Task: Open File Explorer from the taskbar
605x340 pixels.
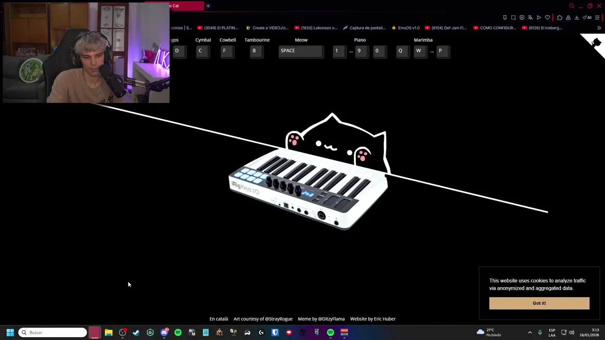Action: [x=109, y=332]
